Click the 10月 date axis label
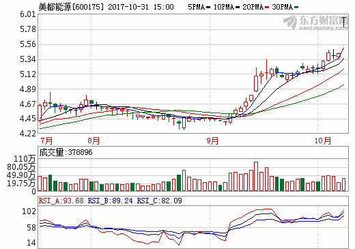355x249 pixels. 323,141
